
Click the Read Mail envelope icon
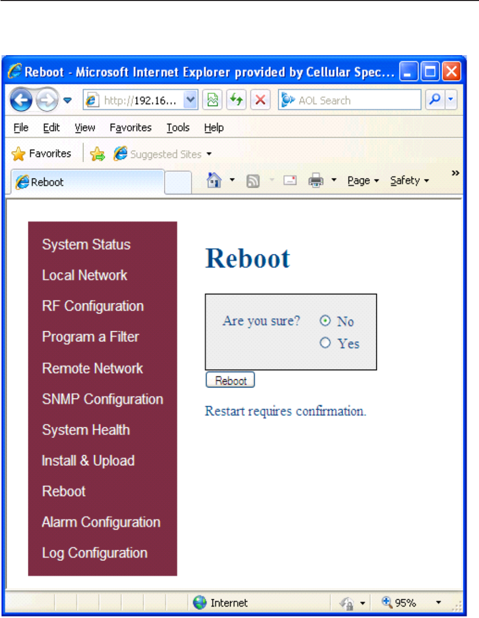pos(290,180)
